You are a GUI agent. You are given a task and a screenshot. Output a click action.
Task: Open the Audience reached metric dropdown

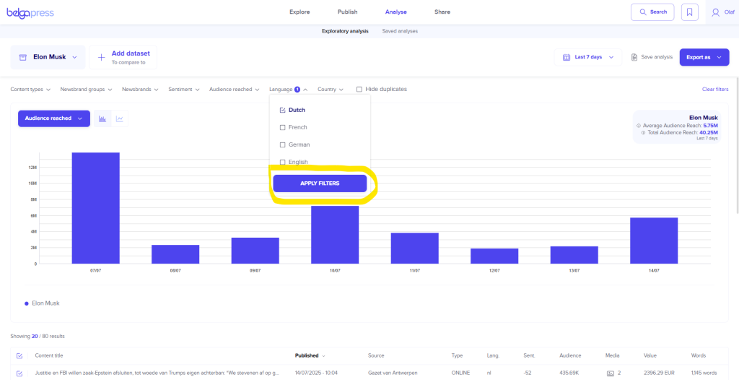pos(53,118)
